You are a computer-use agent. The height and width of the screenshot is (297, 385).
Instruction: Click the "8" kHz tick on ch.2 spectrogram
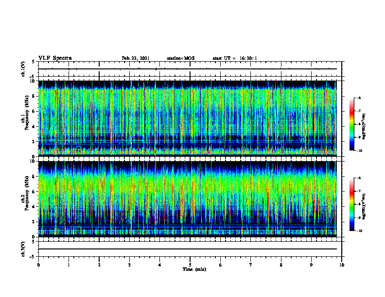click(34, 177)
